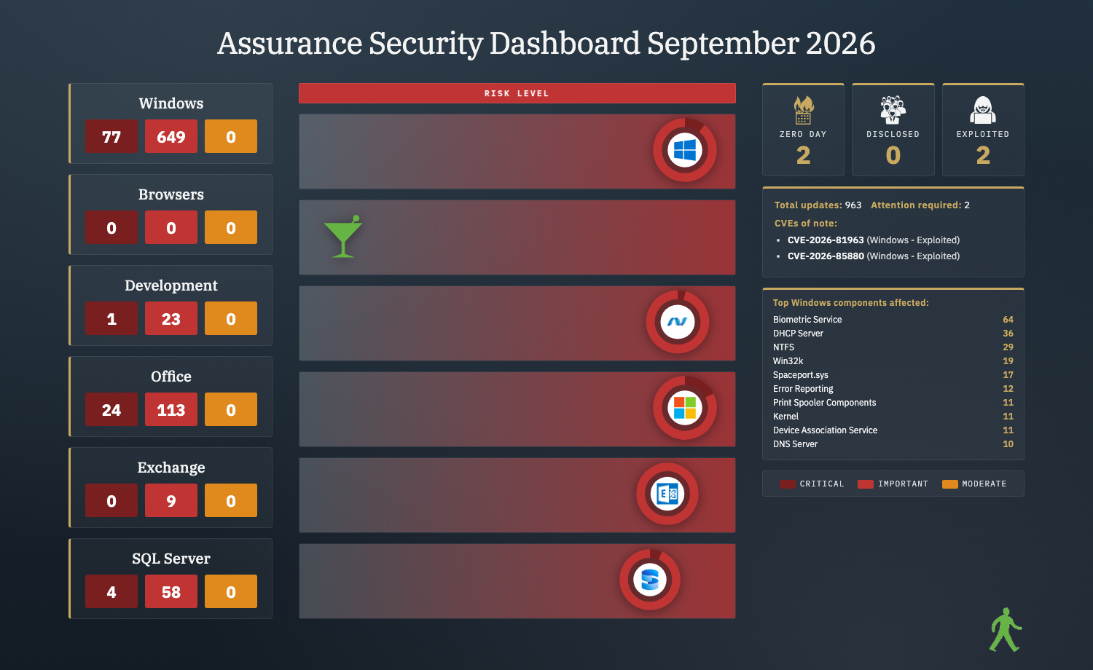Click the Browsers card title
This screenshot has height=670, width=1093.
click(171, 194)
